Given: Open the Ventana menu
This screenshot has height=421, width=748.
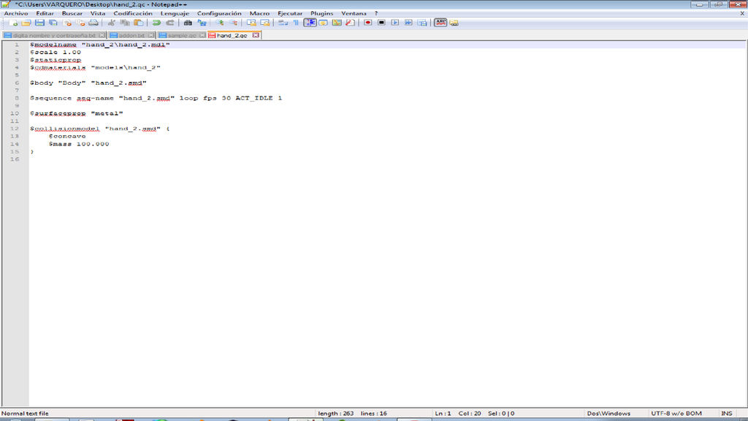Looking at the screenshot, I should (354, 13).
